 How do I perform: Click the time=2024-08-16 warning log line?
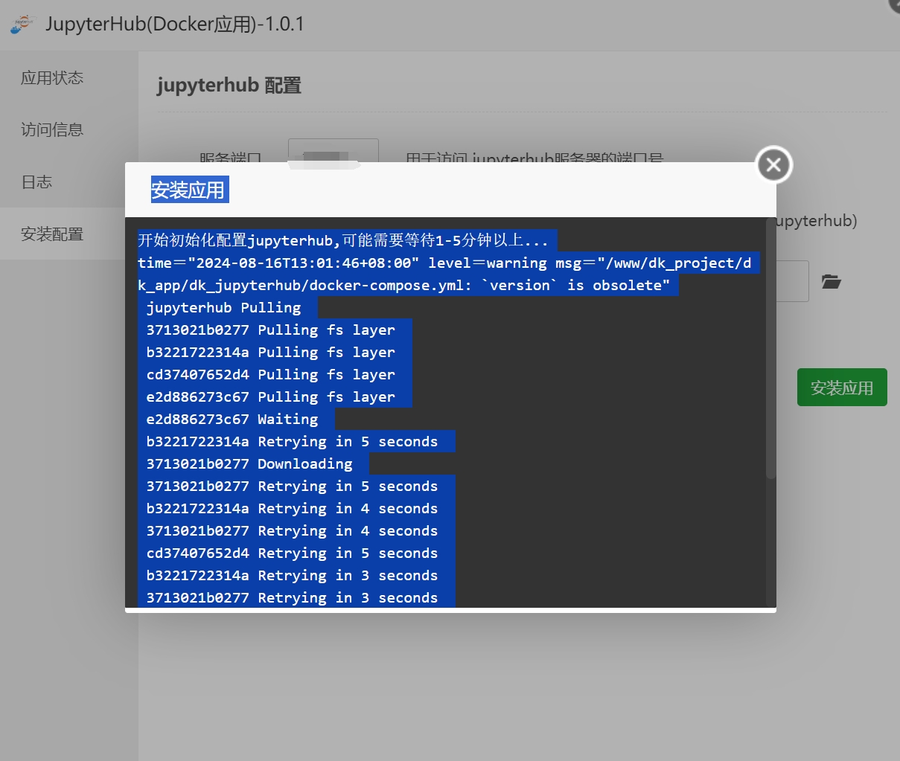[x=444, y=263]
